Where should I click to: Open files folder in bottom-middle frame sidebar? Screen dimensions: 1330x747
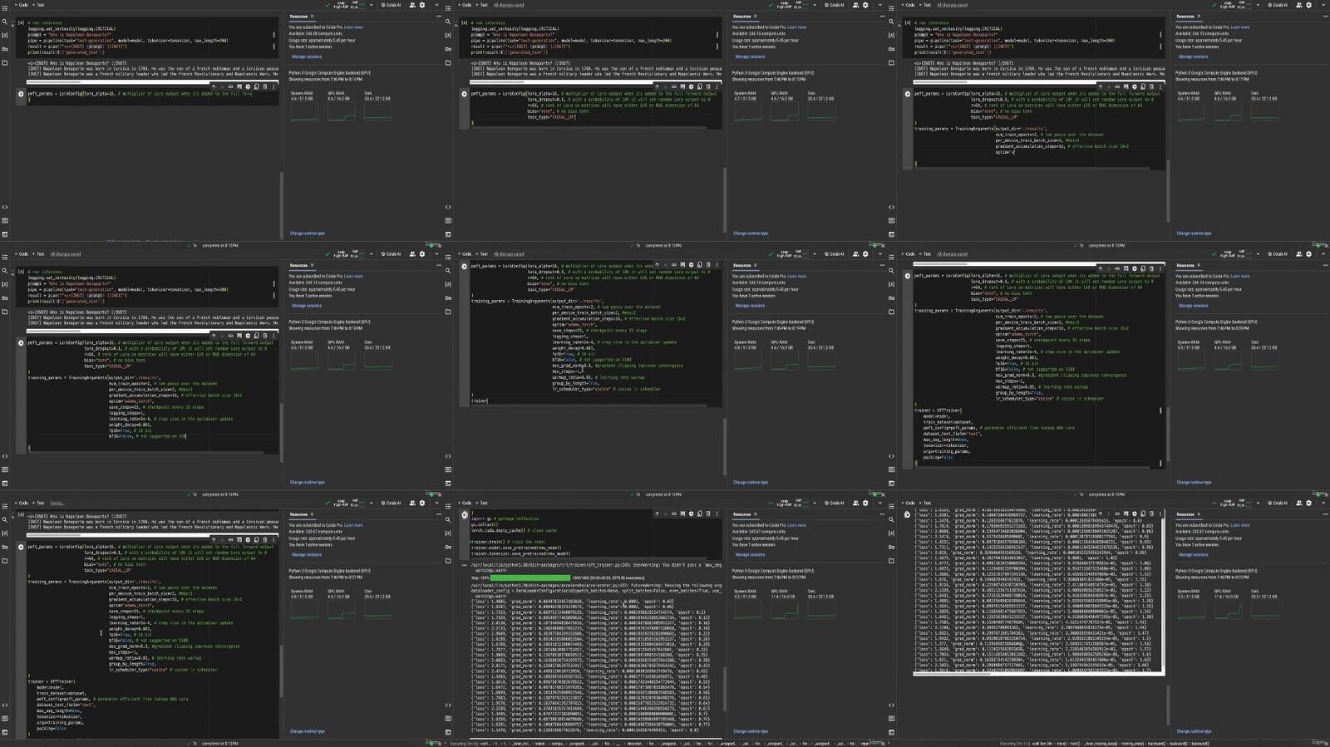pyautogui.click(x=448, y=561)
